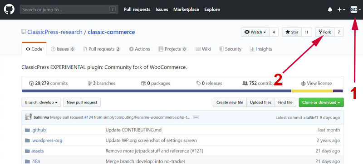Viewport: 363px width, 164px height.
Task: Open latest commit c4d5bf7
Action: click(311, 117)
